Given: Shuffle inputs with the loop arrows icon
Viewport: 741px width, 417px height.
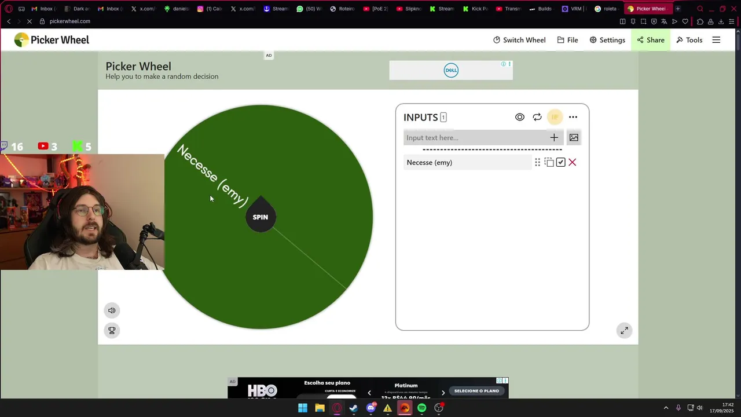Looking at the screenshot, I should 537,117.
